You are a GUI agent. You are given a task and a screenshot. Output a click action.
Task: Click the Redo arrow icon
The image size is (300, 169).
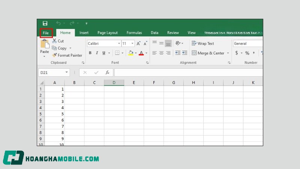[72, 23]
